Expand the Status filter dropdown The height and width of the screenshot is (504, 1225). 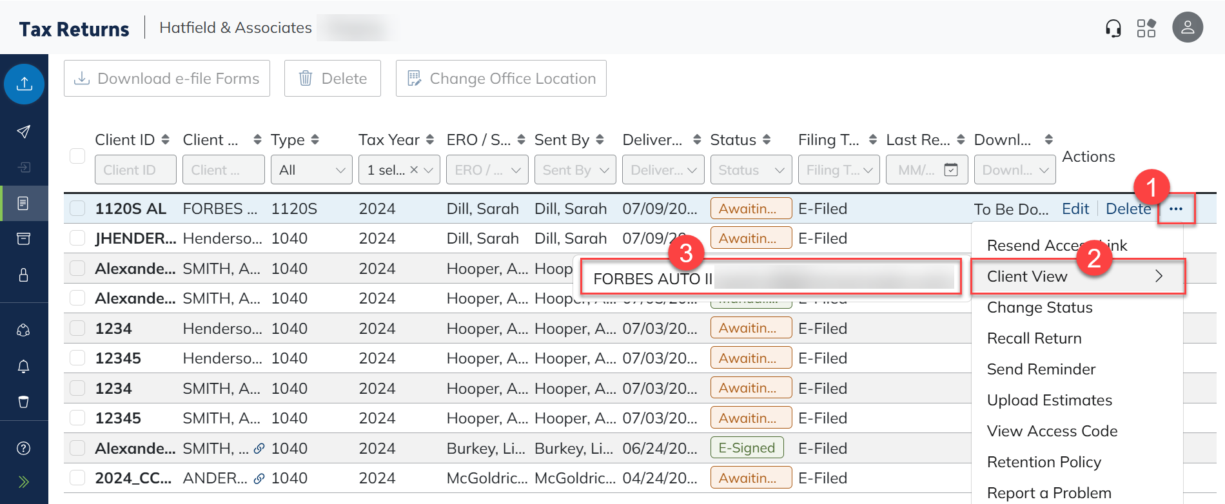coord(750,170)
